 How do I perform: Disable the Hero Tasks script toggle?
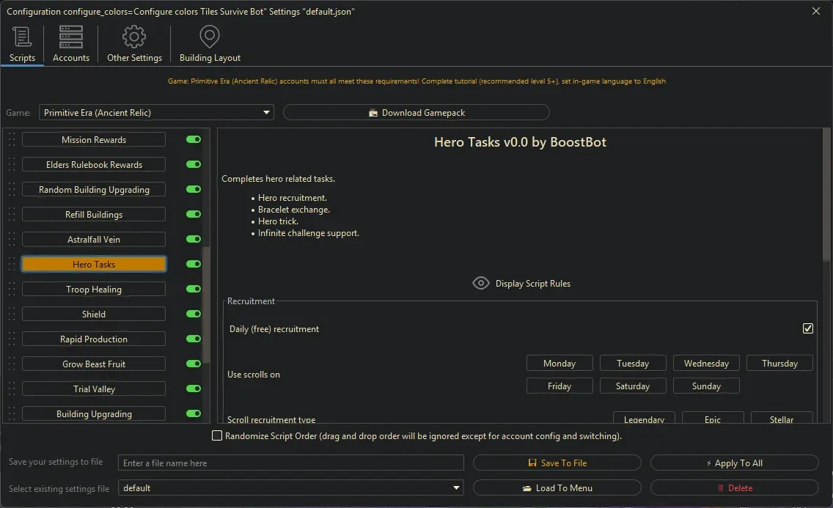tap(194, 265)
